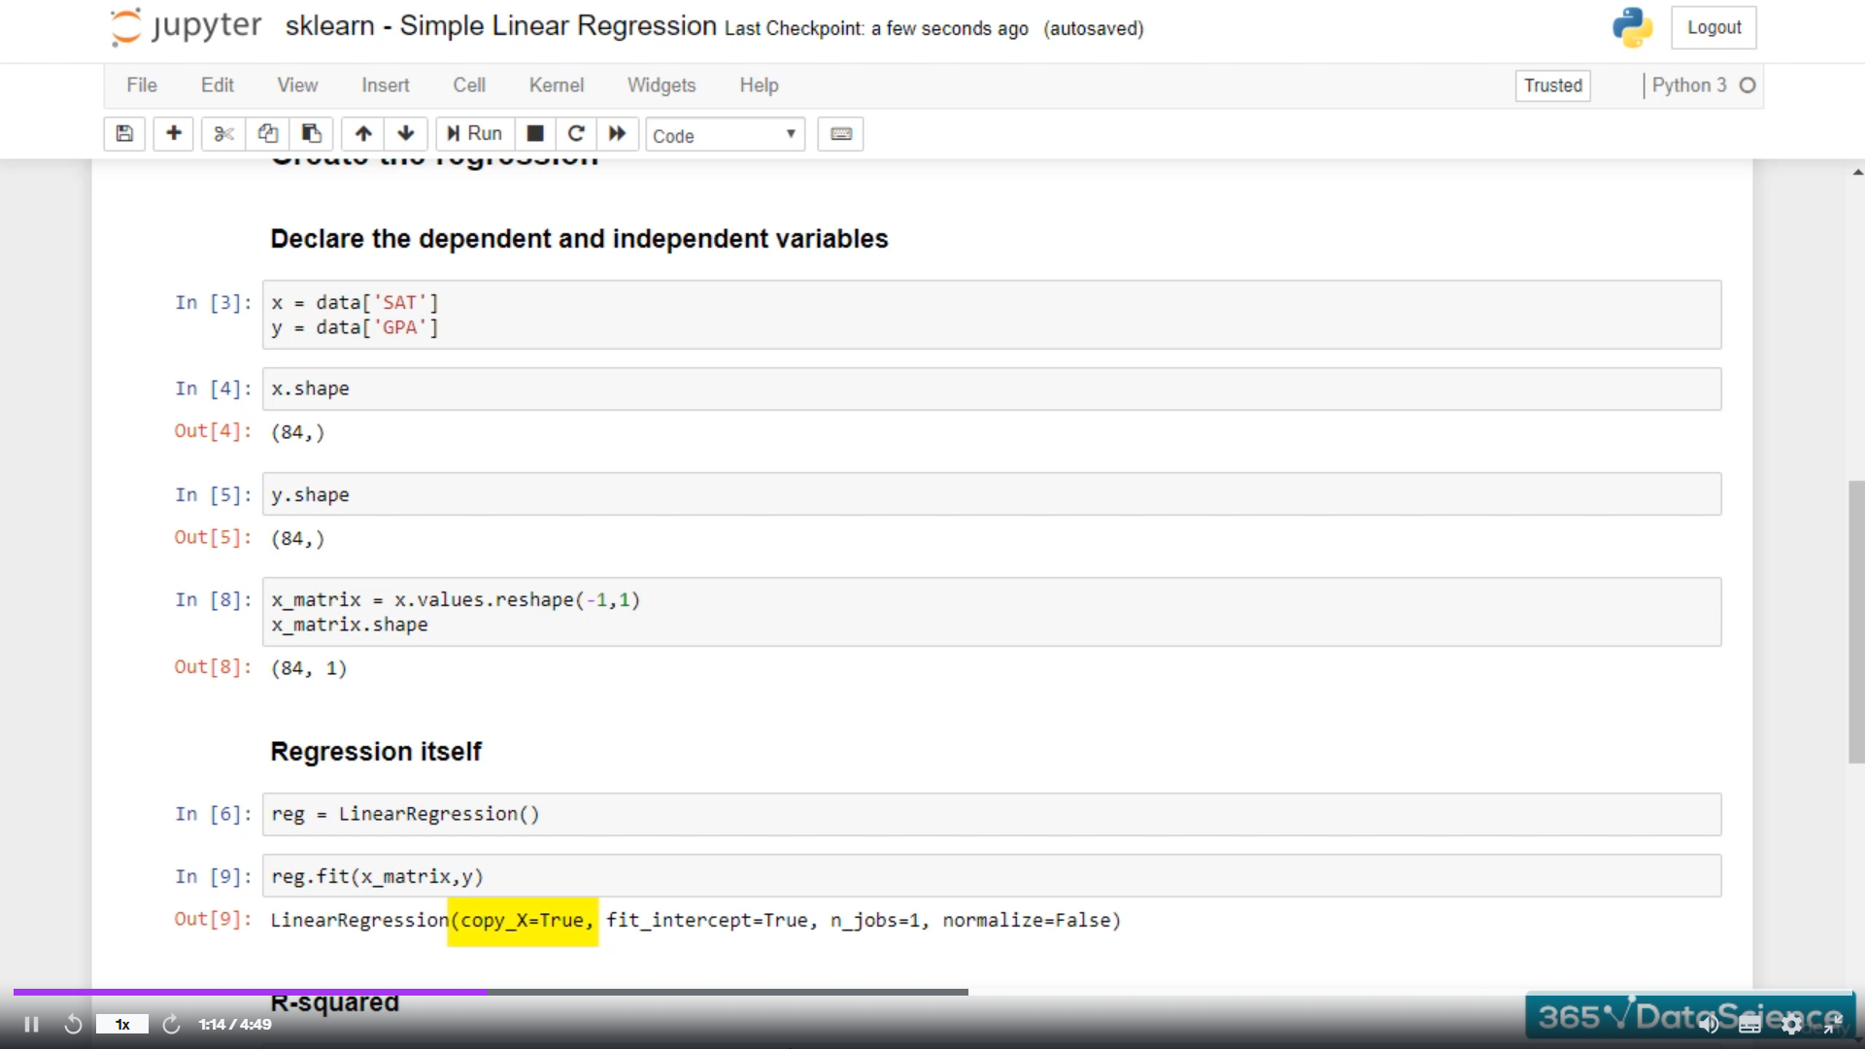Open the Cell menu
Screen dimensions: 1865x1049
[469, 85]
